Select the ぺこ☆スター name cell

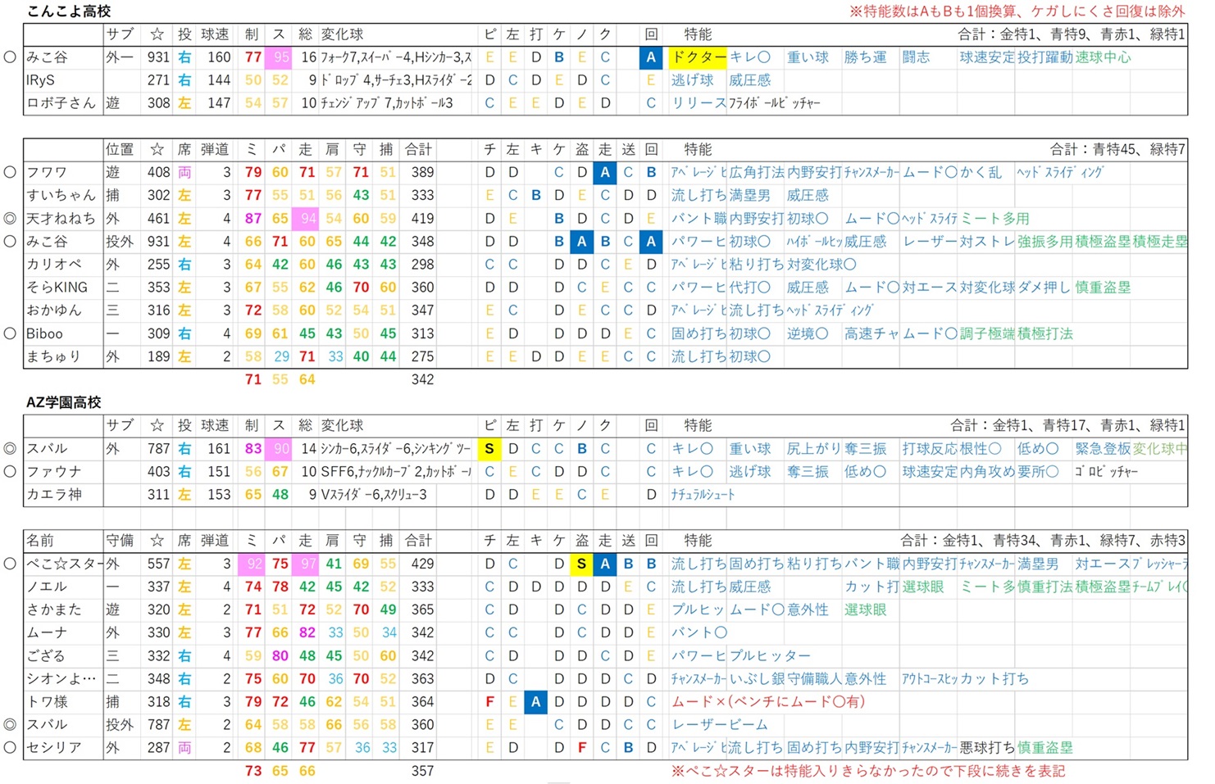pos(64,564)
